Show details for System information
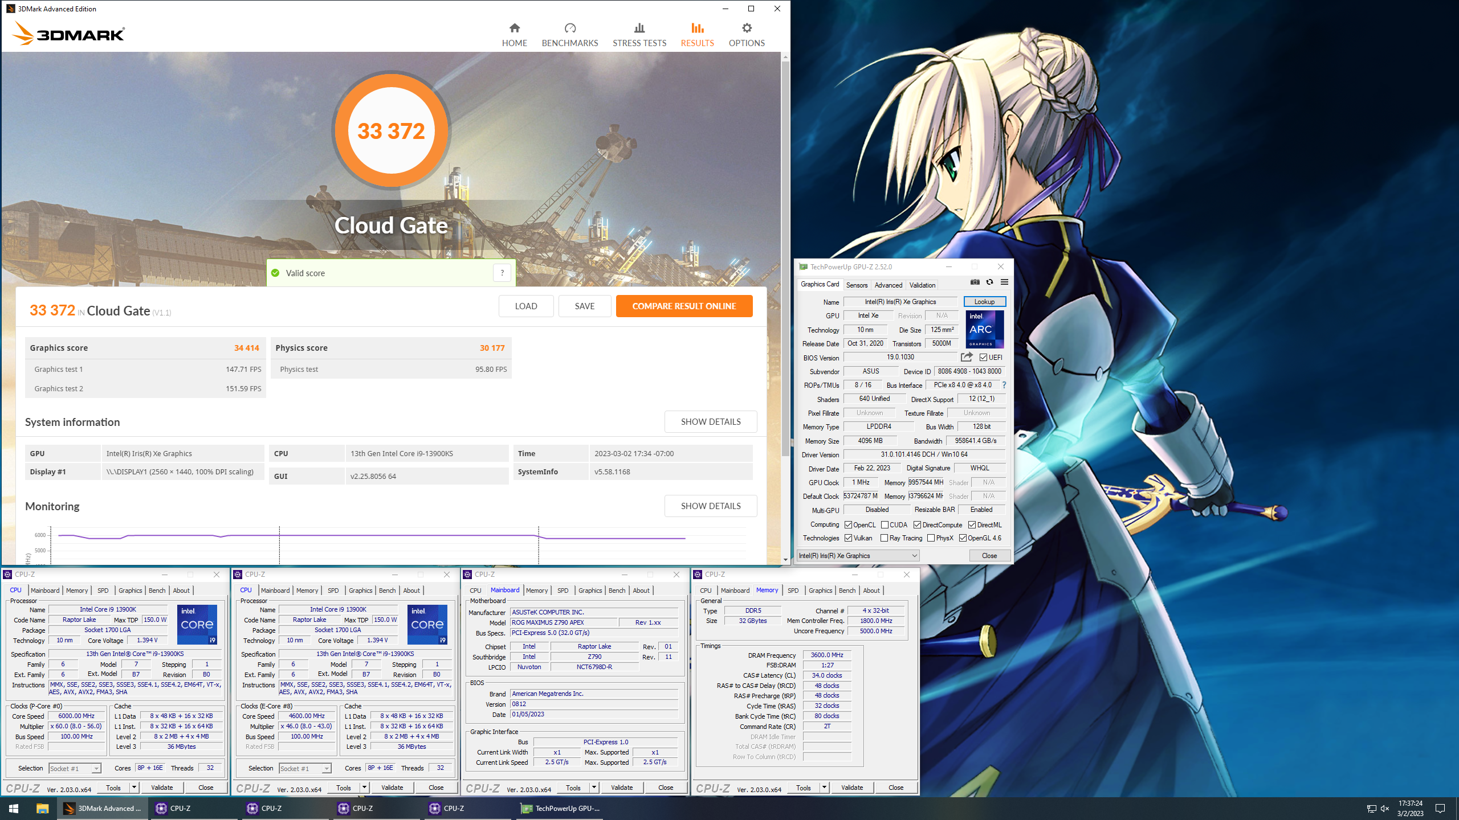This screenshot has height=820, width=1459. pyautogui.click(x=710, y=421)
